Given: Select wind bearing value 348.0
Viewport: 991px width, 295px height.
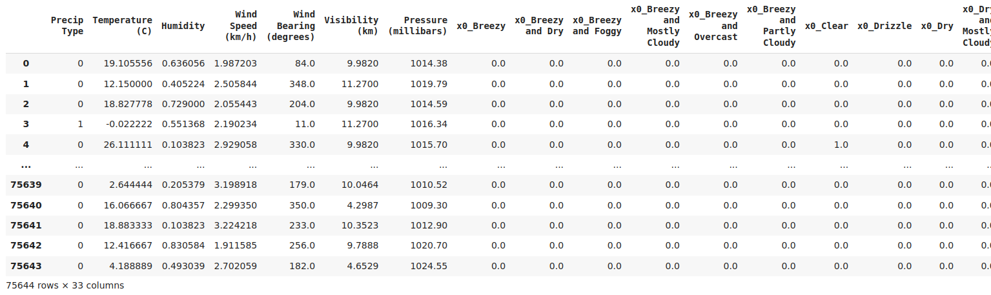Looking at the screenshot, I should [x=301, y=84].
